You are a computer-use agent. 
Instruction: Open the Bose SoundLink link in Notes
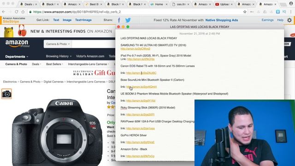point(142,87)
